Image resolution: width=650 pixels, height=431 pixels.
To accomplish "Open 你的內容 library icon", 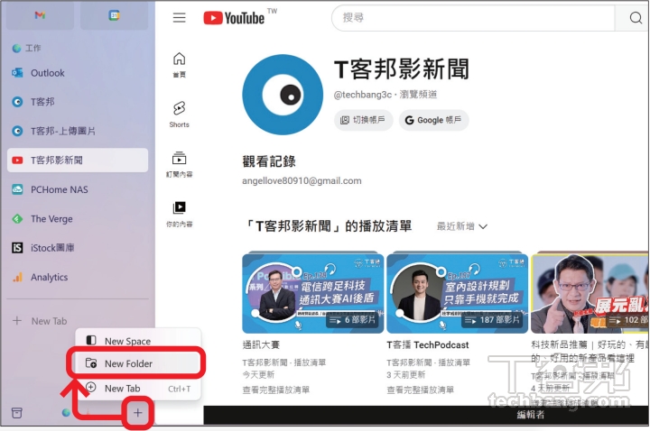I will [179, 215].
